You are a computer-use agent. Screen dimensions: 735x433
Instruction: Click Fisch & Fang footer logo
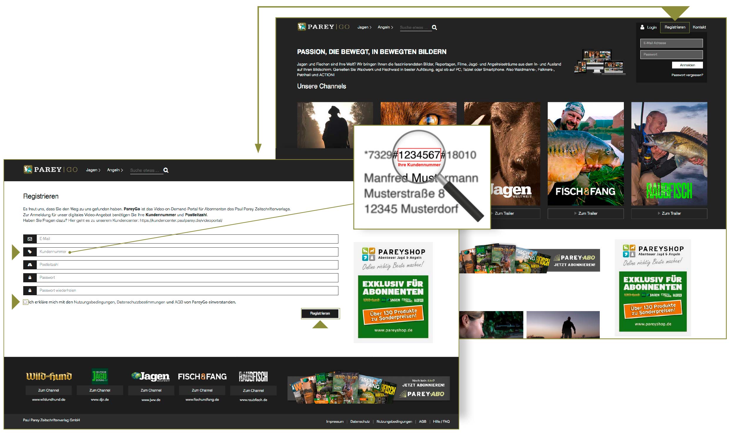[202, 377]
